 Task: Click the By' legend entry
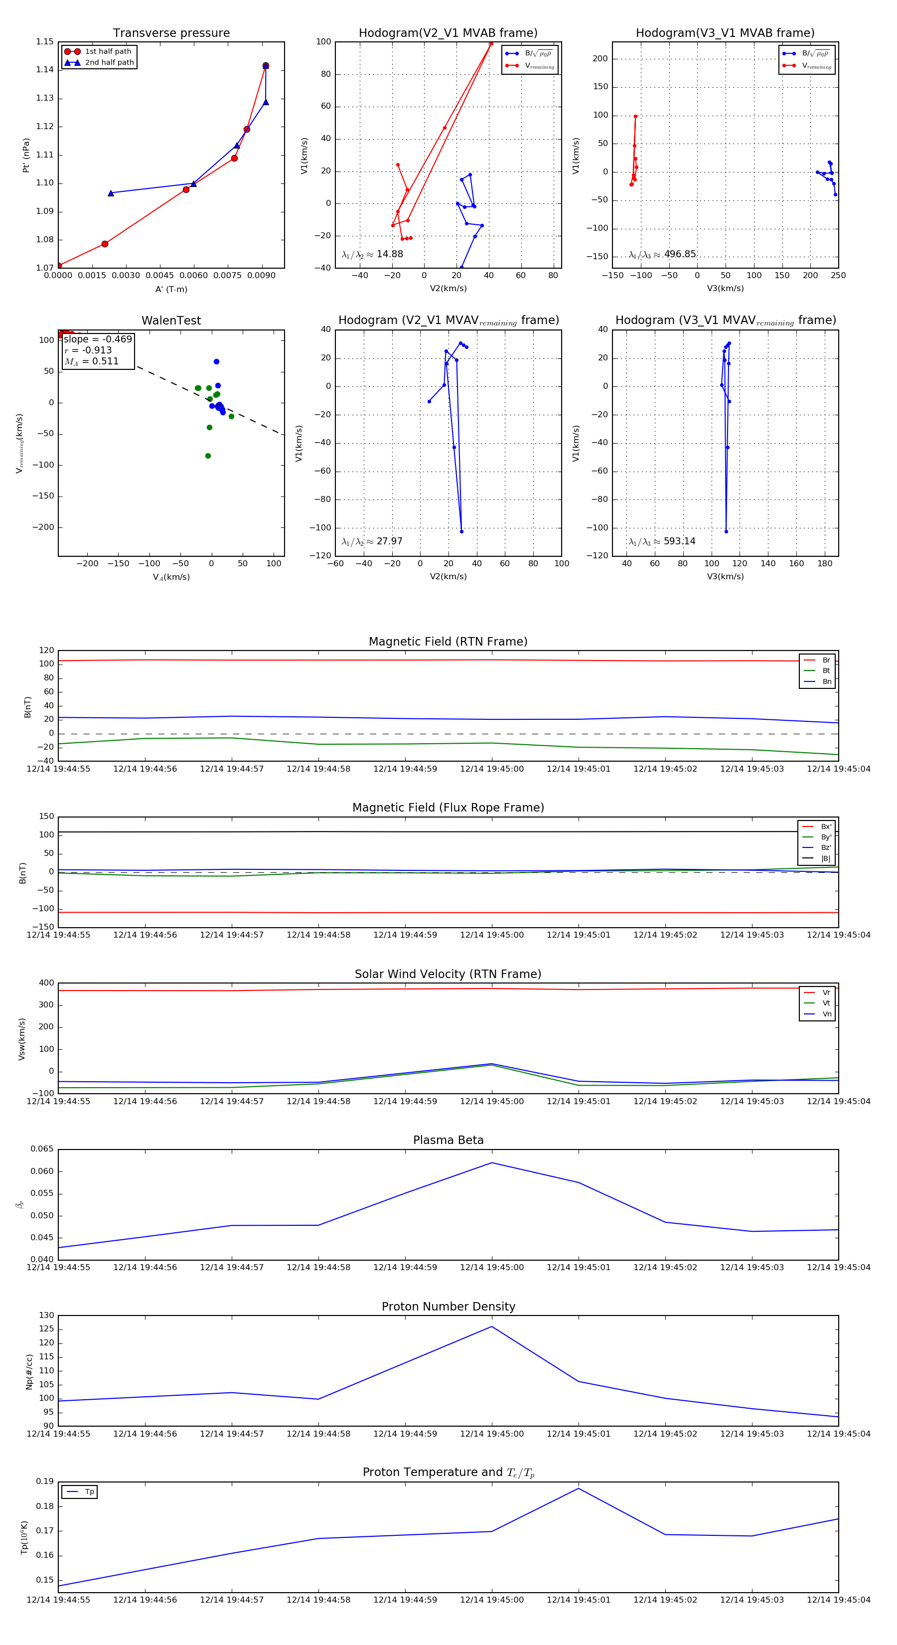coord(817,837)
